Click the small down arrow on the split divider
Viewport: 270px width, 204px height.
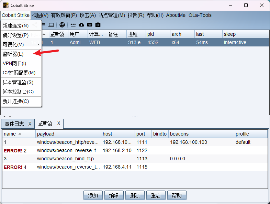tap(10, 117)
